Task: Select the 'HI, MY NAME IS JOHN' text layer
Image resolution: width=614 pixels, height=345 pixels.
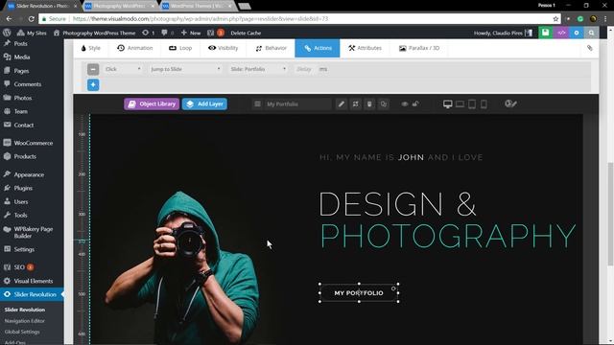Action: [x=401, y=157]
